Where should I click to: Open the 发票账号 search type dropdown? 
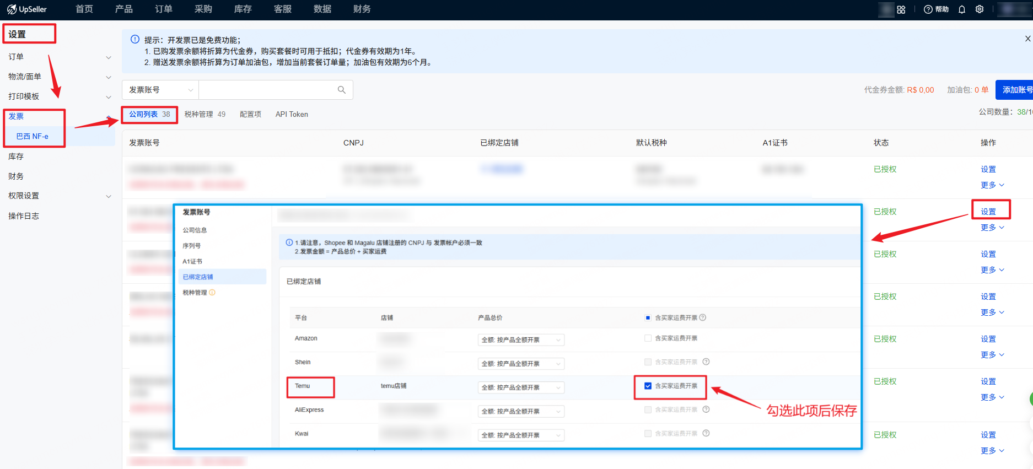click(x=160, y=90)
